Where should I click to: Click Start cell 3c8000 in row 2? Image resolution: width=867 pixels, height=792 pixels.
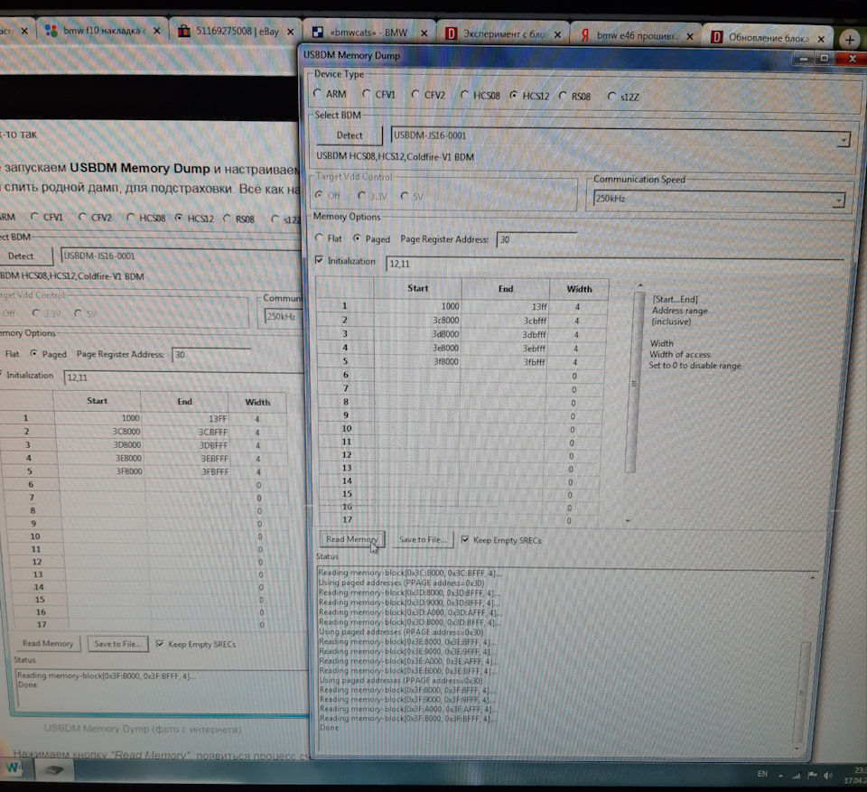click(418, 321)
